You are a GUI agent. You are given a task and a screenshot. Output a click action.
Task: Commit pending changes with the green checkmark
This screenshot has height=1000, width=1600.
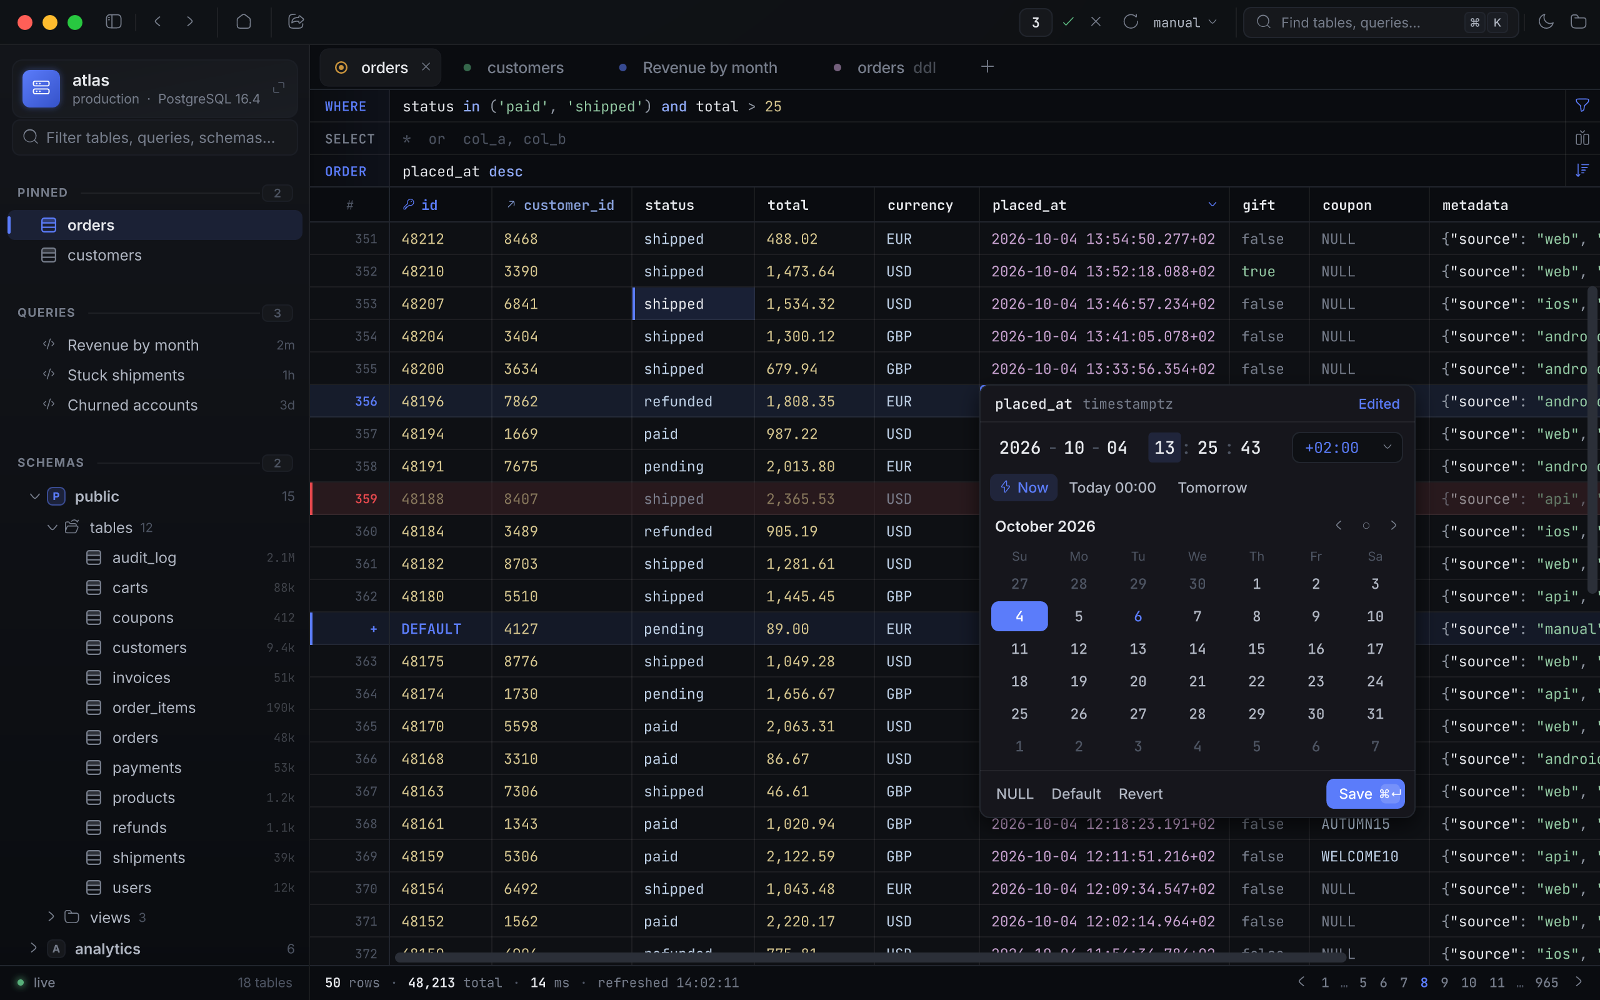pos(1067,22)
